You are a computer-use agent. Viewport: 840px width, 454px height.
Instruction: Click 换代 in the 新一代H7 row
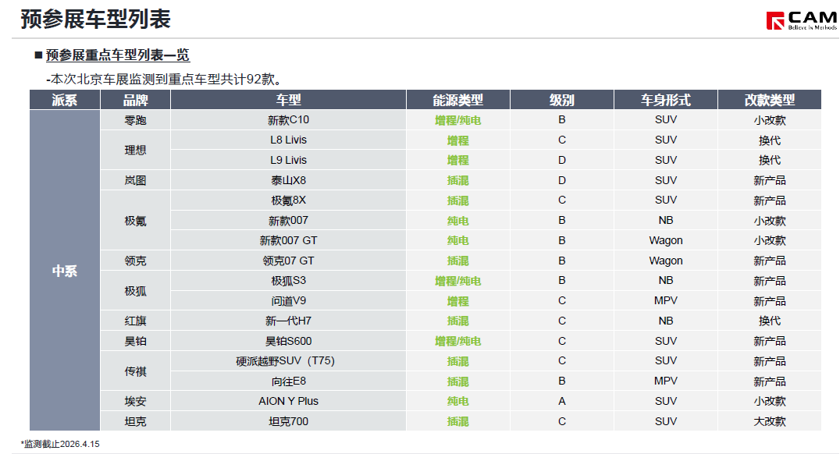point(769,321)
